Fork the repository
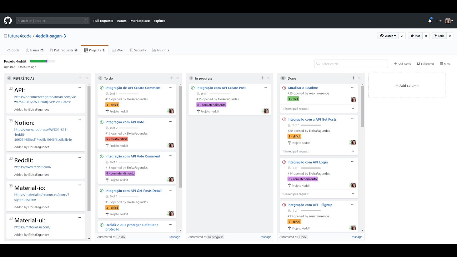The image size is (457, 257). click(439, 36)
